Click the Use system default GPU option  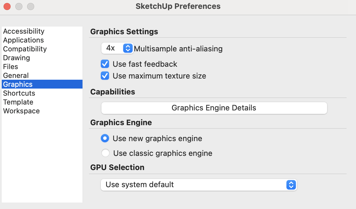199,184
